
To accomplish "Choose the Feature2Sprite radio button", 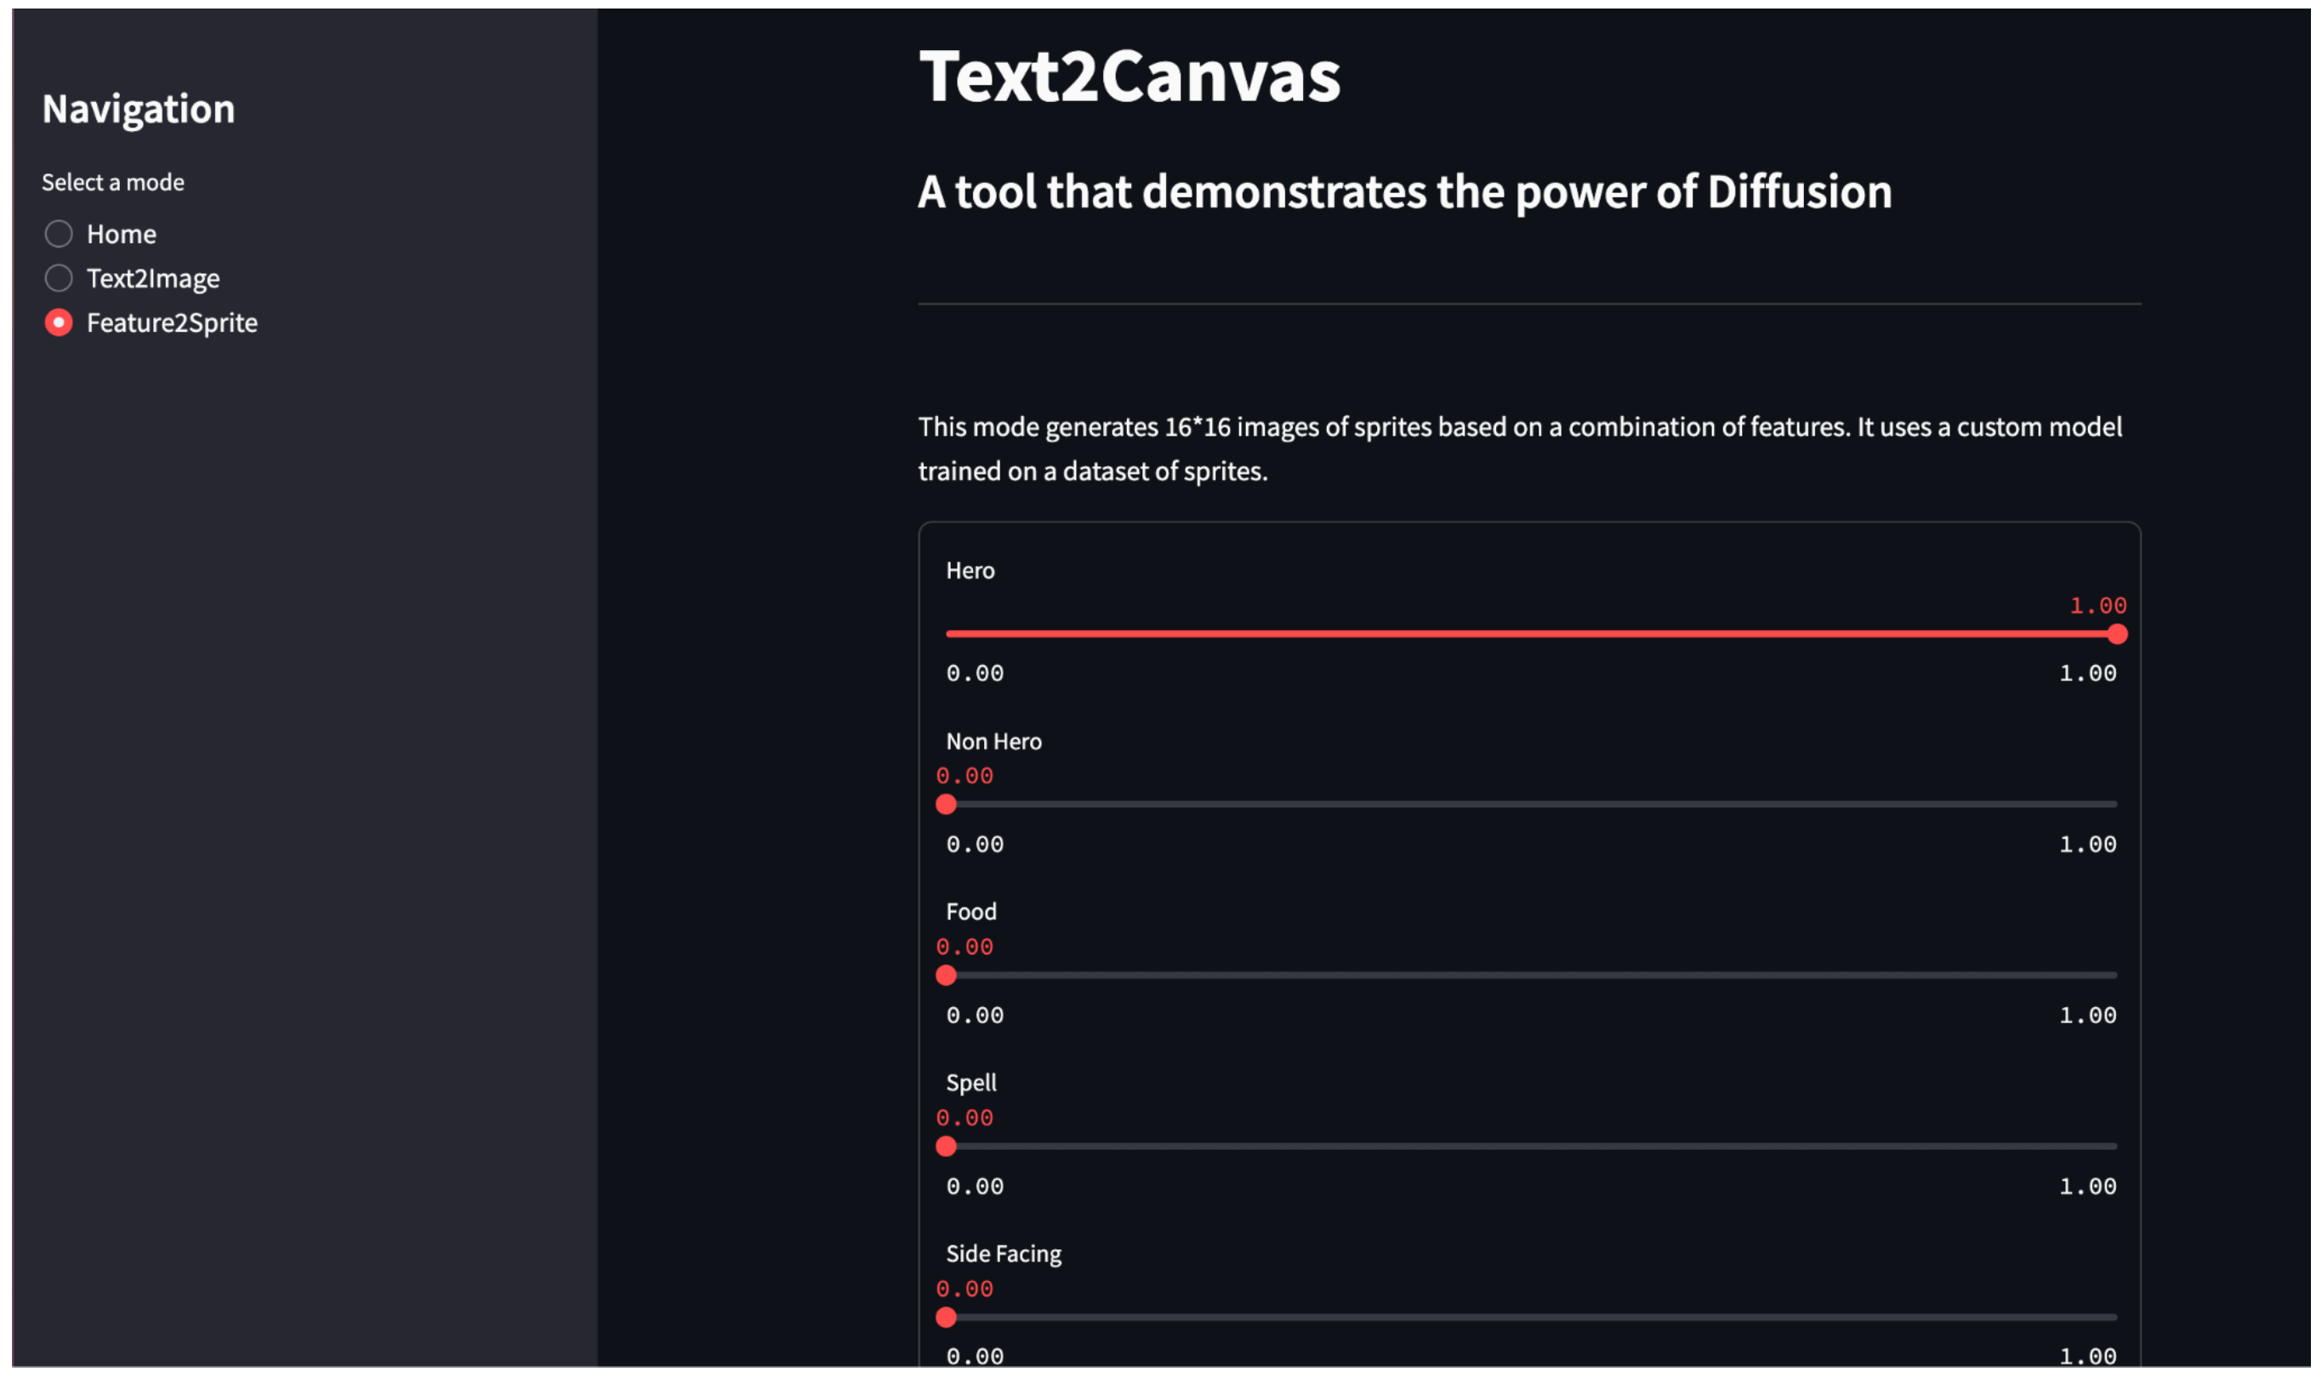I will (x=59, y=323).
